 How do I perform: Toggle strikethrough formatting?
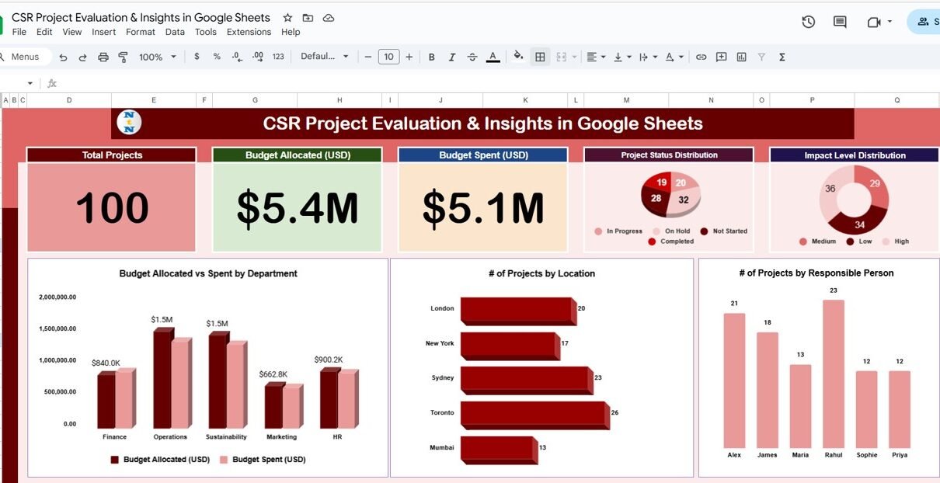click(x=472, y=57)
